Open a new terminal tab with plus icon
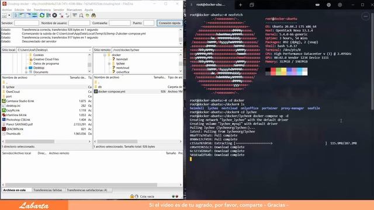Image resolution: width=374 pixels, height=210 pixels. click(x=240, y=5)
